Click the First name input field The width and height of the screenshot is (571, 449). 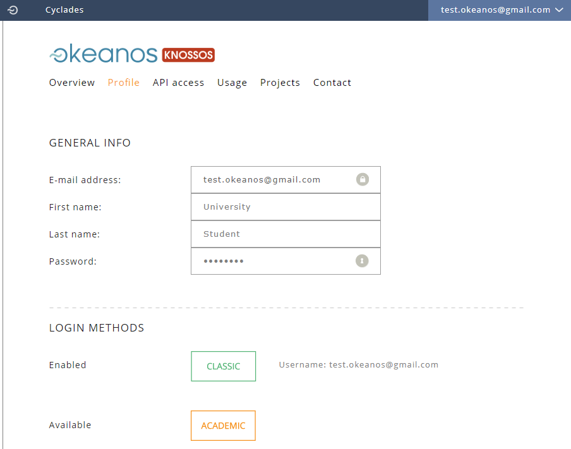tap(285, 207)
